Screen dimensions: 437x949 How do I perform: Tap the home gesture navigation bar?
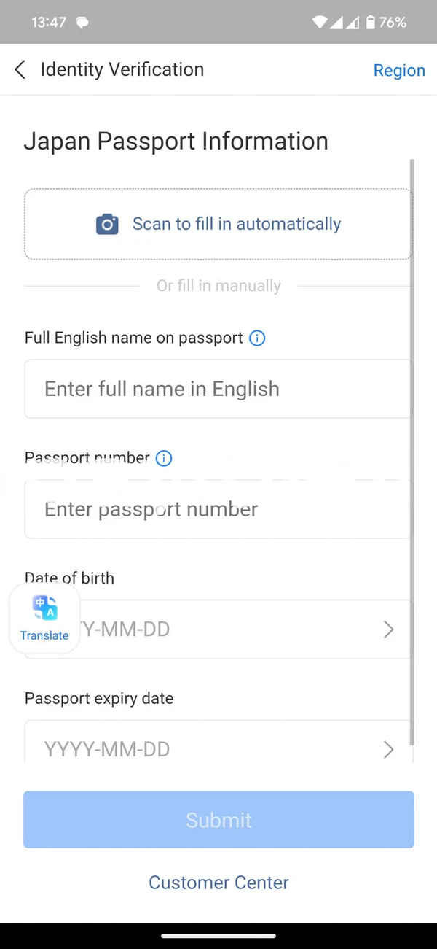[x=219, y=936]
